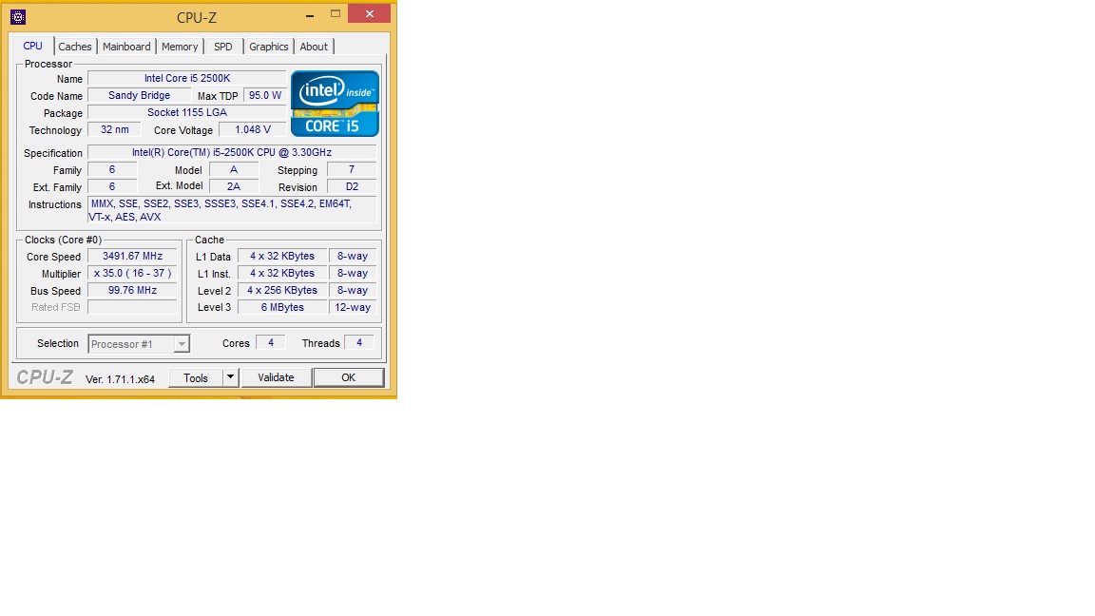Click the empty Rated FSB field
This screenshot has height=616, width=1095.
132,307
